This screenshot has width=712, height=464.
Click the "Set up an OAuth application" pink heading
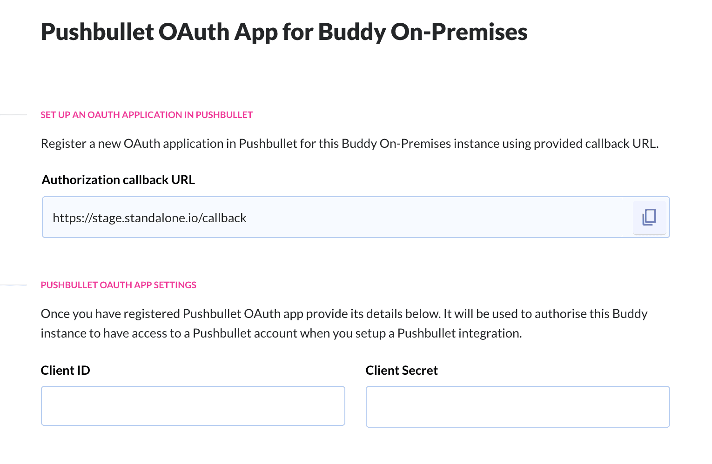147,115
